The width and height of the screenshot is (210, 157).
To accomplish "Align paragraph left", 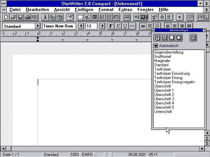I will coord(168,26).
